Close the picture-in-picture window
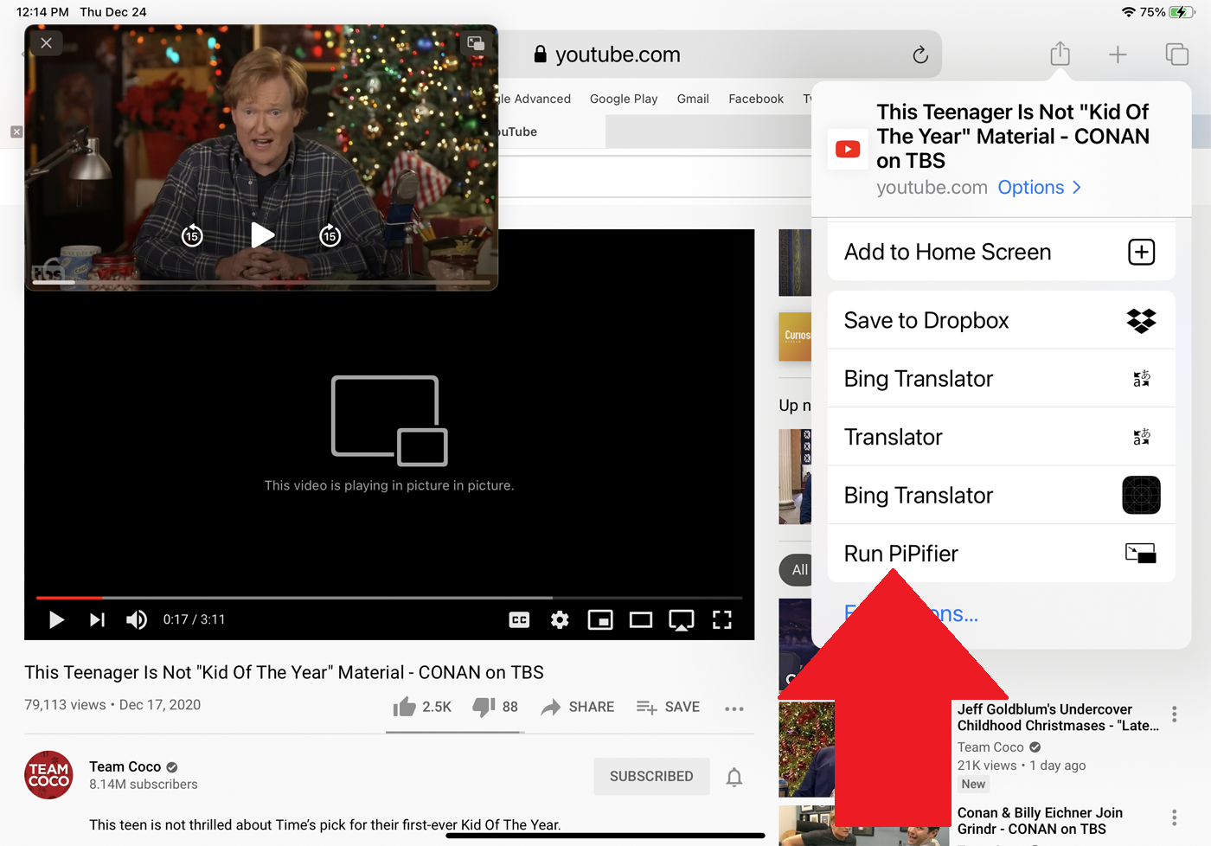This screenshot has height=846, width=1211. (47, 43)
